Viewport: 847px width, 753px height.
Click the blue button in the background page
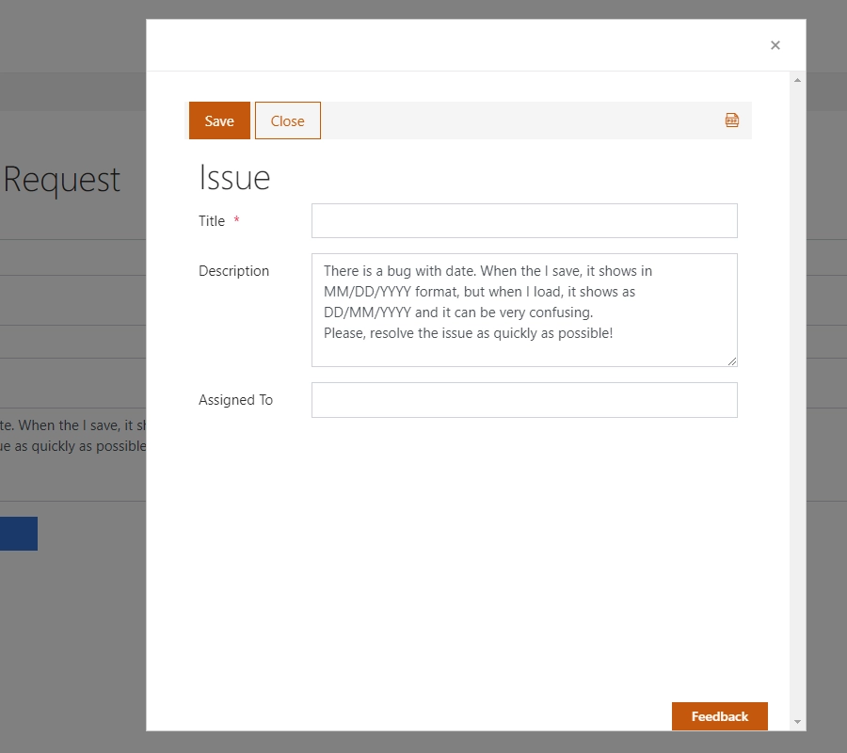pos(19,534)
